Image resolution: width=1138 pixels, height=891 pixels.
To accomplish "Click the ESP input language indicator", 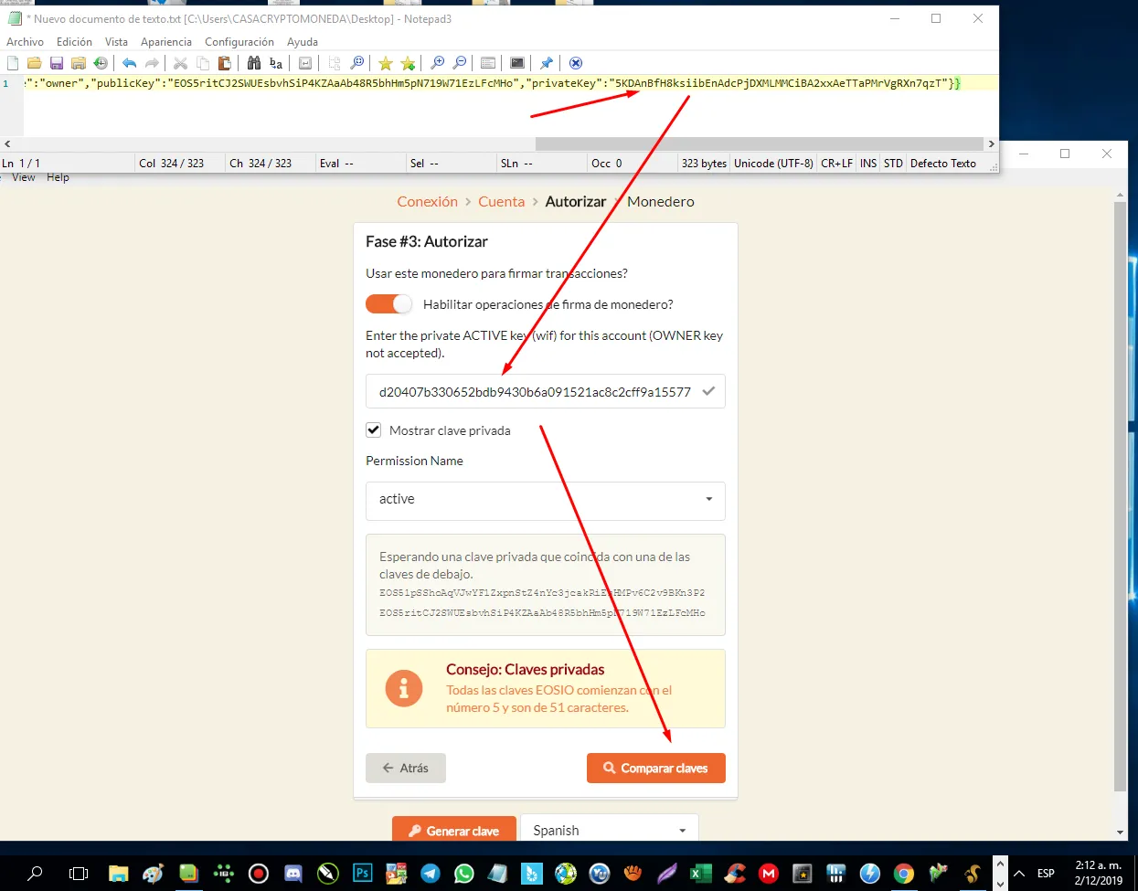I will [x=1046, y=874].
